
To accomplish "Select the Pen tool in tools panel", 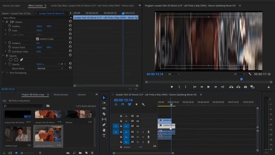I will [x=104, y=125].
